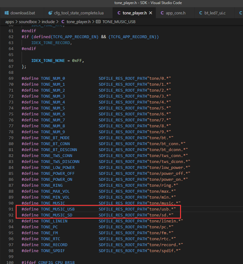This screenshot has width=243, height=264.
Task: Click the 'TONE_NUM_9' macro name
Action: 53,132
